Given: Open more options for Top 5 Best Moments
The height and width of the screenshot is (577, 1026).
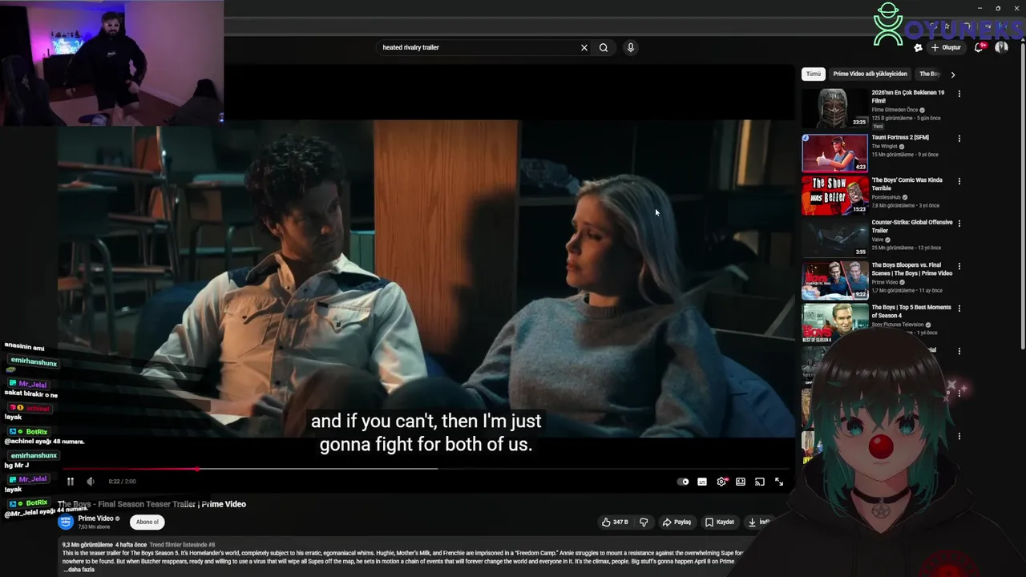Looking at the screenshot, I should tap(959, 309).
